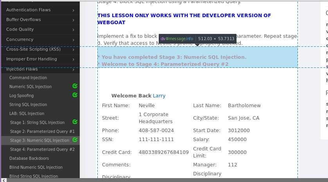The image size is (328, 182).
Task: Click the Comments: label
Action: pyautogui.click(x=116, y=165)
